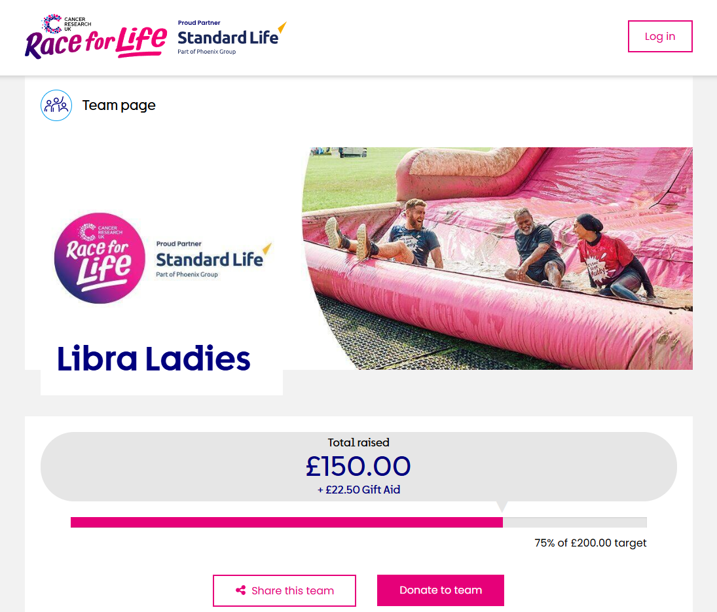Click the 75% of £200.00 target label
The width and height of the screenshot is (717, 612).
pos(591,543)
